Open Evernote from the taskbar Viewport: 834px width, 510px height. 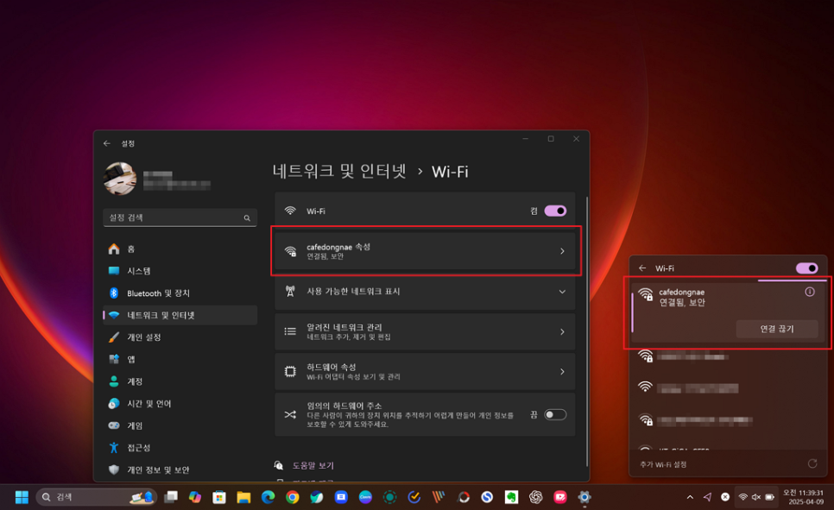pyautogui.click(x=512, y=497)
